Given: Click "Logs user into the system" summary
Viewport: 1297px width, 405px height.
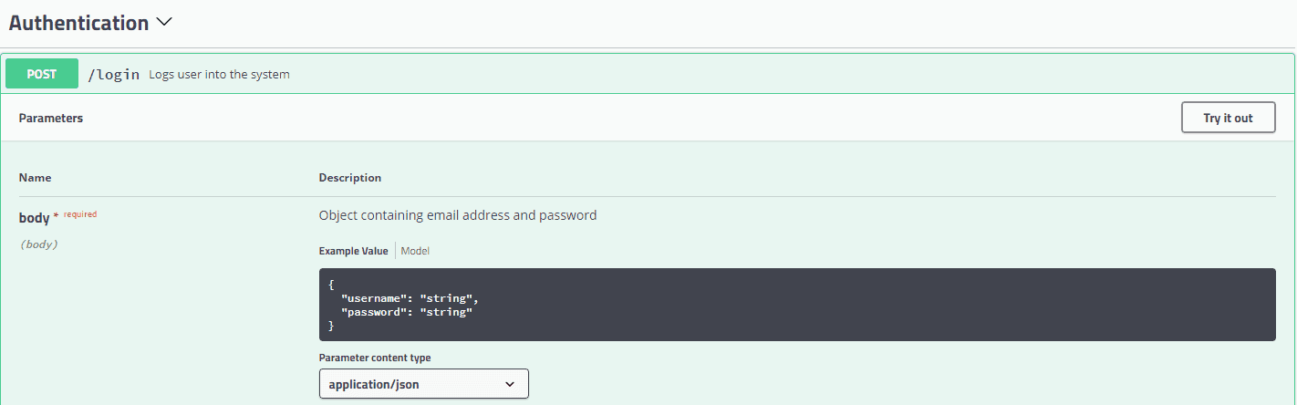Looking at the screenshot, I should click(219, 75).
